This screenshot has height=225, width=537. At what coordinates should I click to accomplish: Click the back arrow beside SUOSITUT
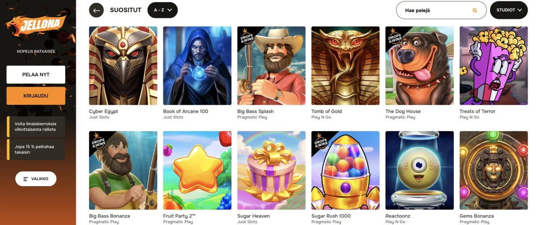(x=96, y=10)
